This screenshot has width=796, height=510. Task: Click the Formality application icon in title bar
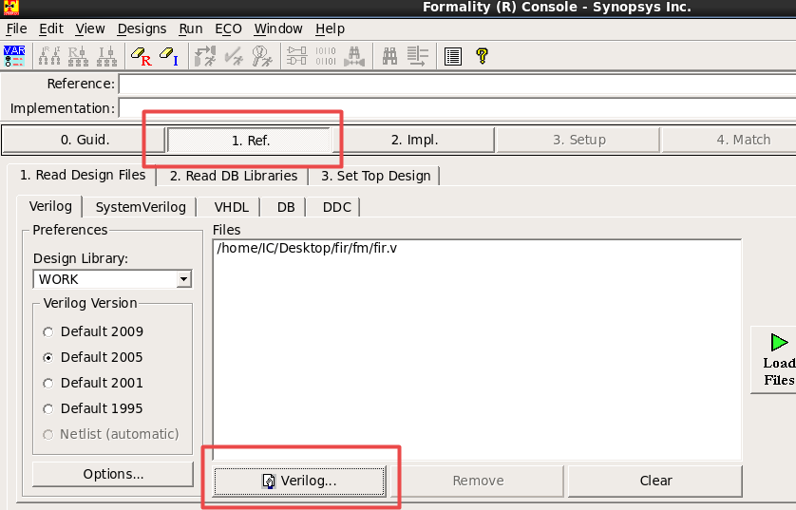pos(10,8)
